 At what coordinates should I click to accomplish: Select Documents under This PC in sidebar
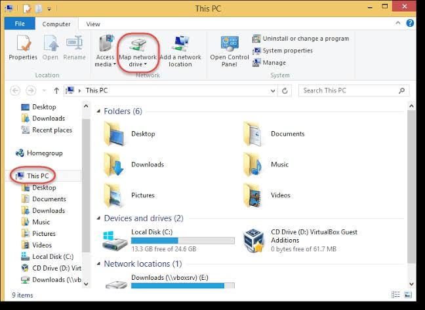click(44, 199)
